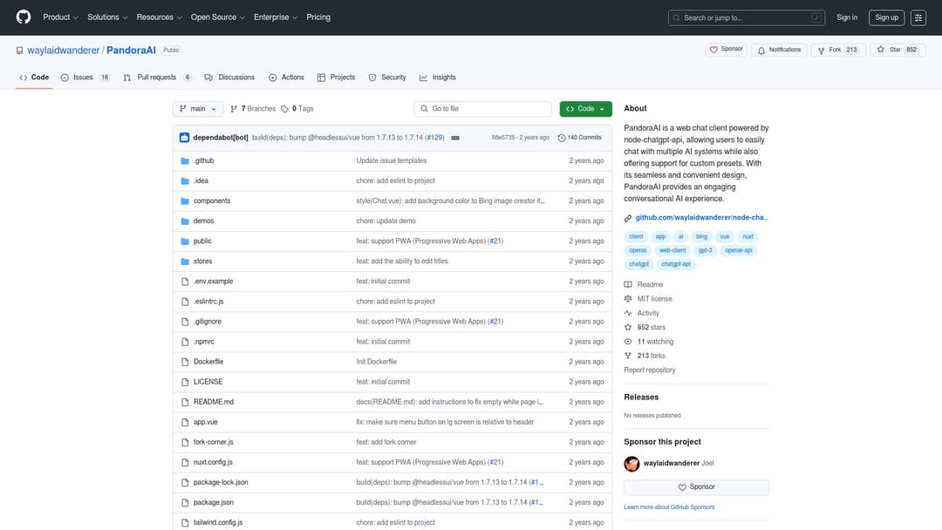942x530 pixels.
Task: Open the waylaidwanderer owner profile link
Action: click(x=63, y=51)
